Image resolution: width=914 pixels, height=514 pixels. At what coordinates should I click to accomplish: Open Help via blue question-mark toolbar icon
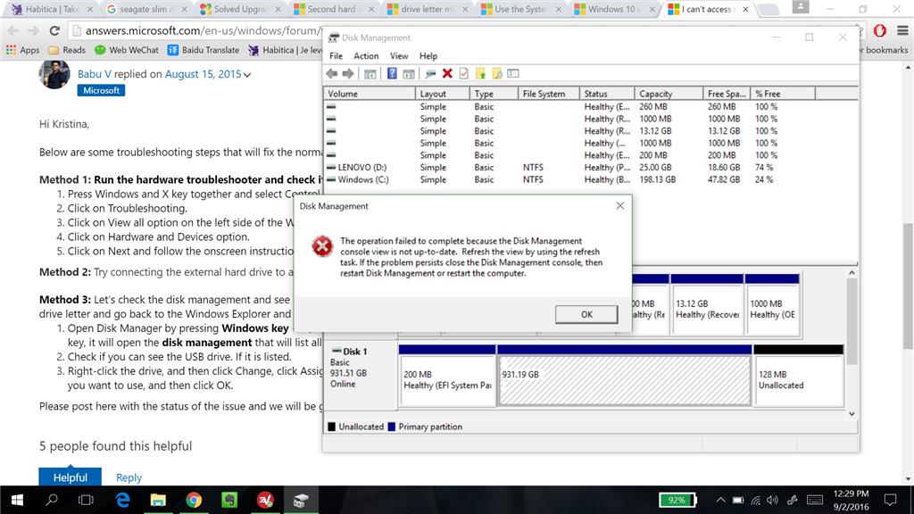[x=393, y=73]
